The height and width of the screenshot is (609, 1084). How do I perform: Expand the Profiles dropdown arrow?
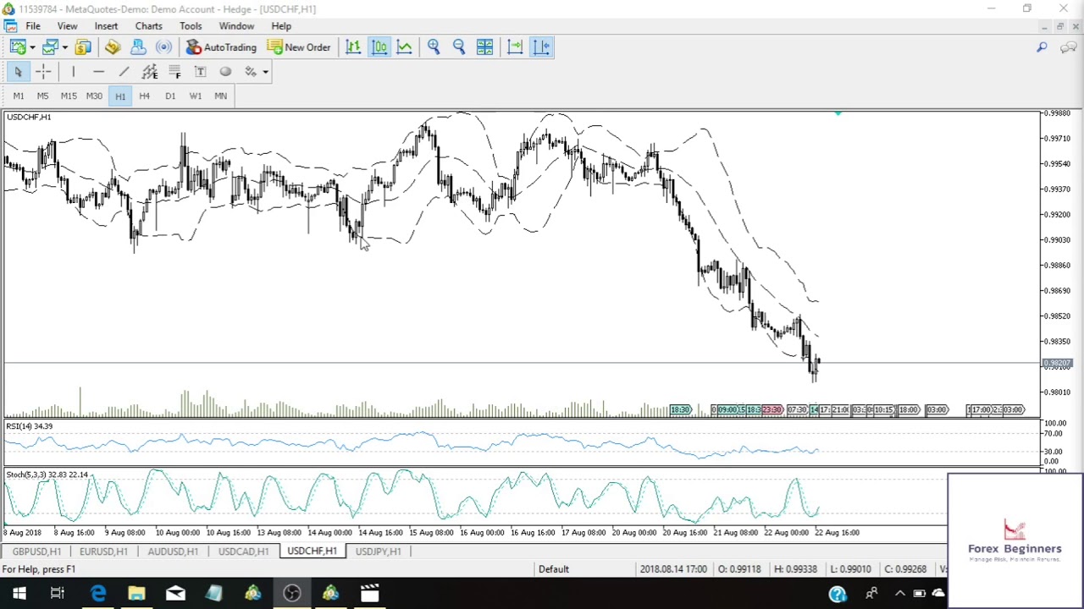click(x=64, y=47)
